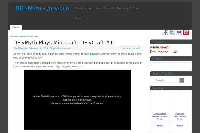Open the Flickr social icon

coord(179,32)
